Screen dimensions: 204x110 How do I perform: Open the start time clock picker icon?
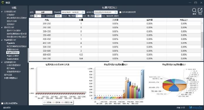(x=83, y=12)
